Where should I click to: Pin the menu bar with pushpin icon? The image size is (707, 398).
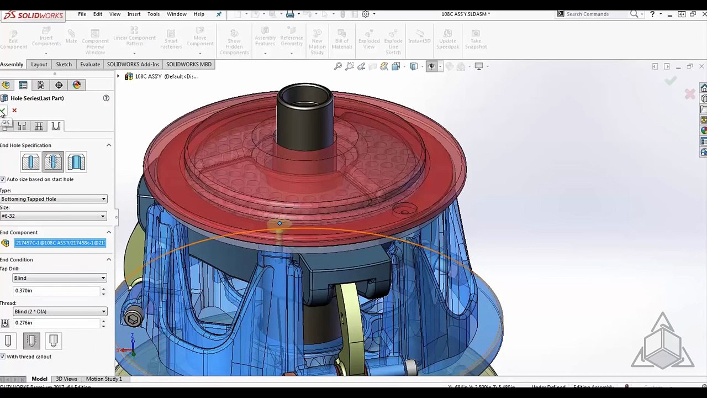click(219, 14)
